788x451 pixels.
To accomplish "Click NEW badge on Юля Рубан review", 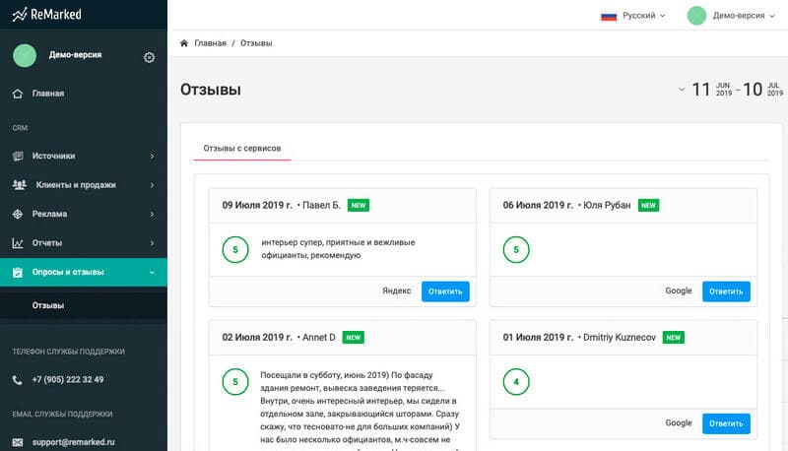I will pos(648,206).
